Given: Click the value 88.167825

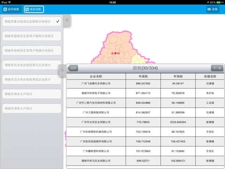Looking at the screenshot, I should [178, 132].
